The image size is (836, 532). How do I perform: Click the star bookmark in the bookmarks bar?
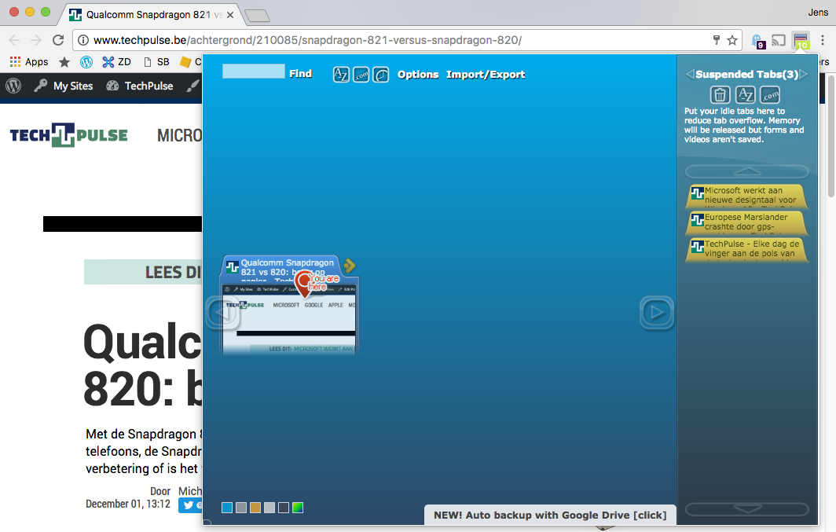coord(64,62)
